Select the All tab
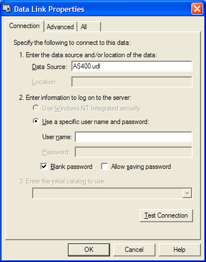 [x=89, y=27]
